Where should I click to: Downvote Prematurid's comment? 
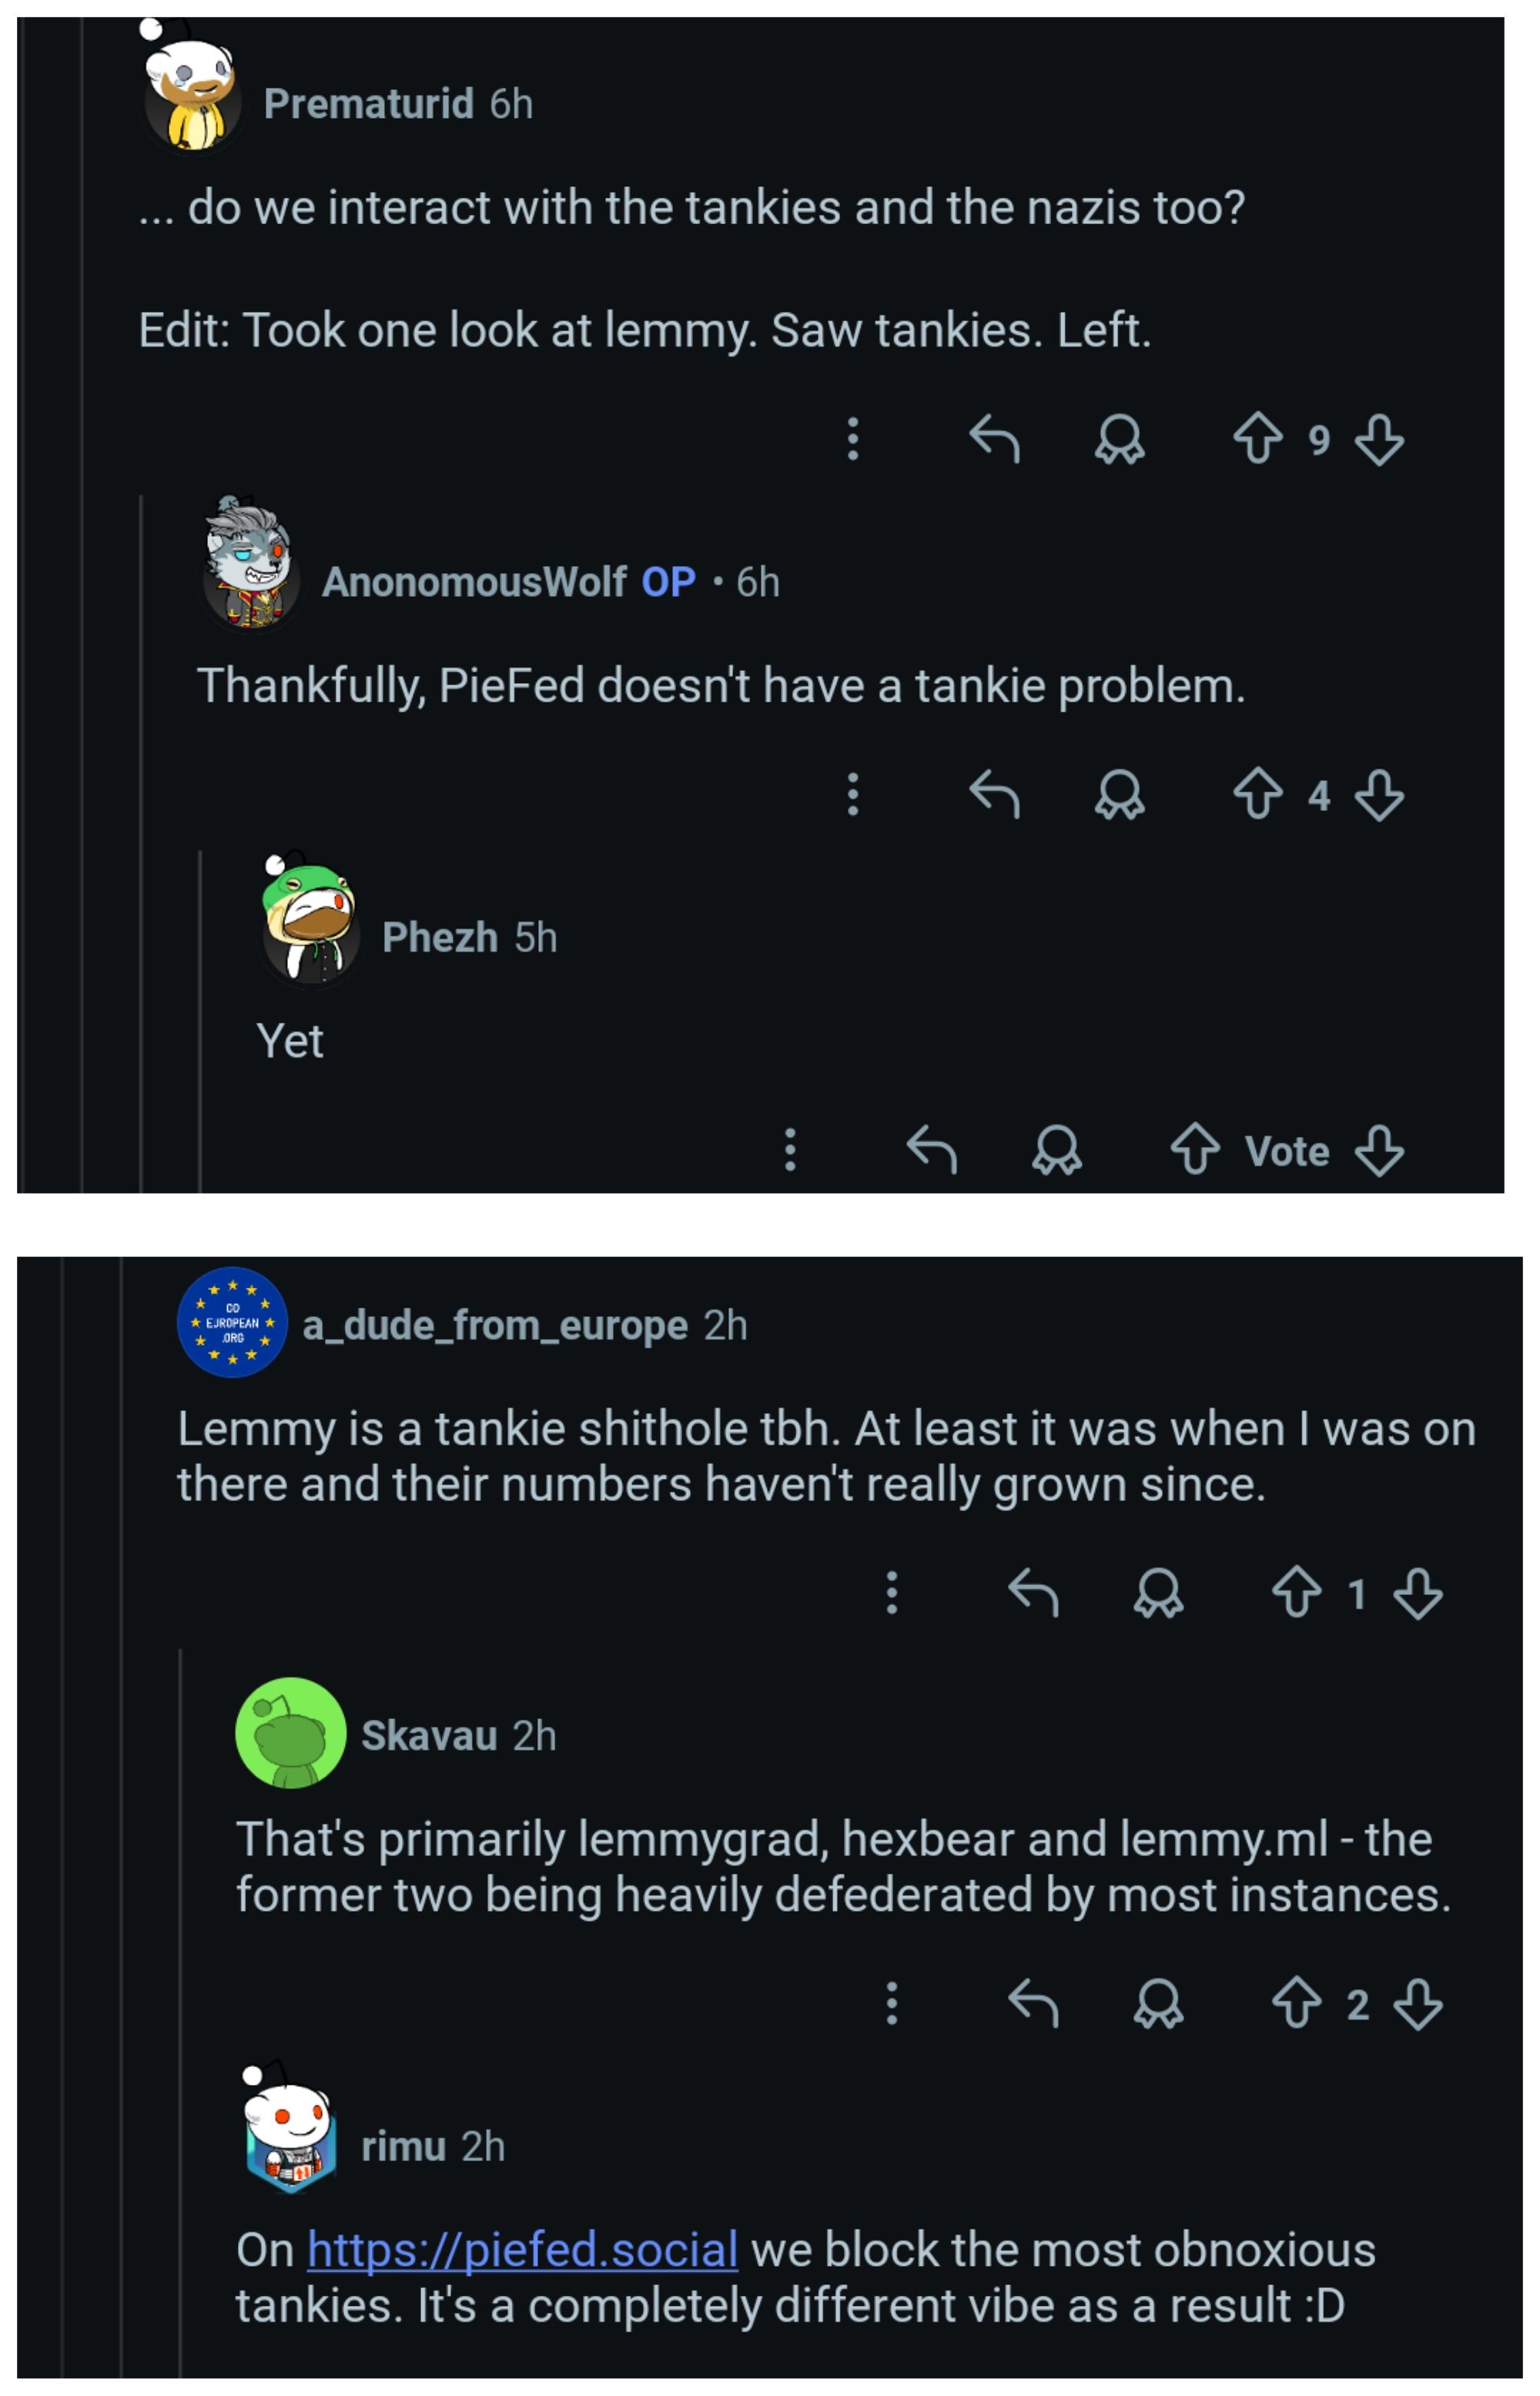1379,439
